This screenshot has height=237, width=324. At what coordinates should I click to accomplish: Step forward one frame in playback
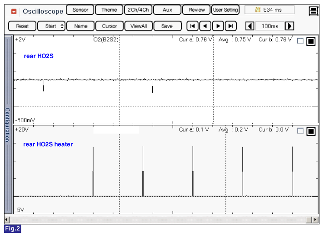pyautogui.click(x=219, y=26)
